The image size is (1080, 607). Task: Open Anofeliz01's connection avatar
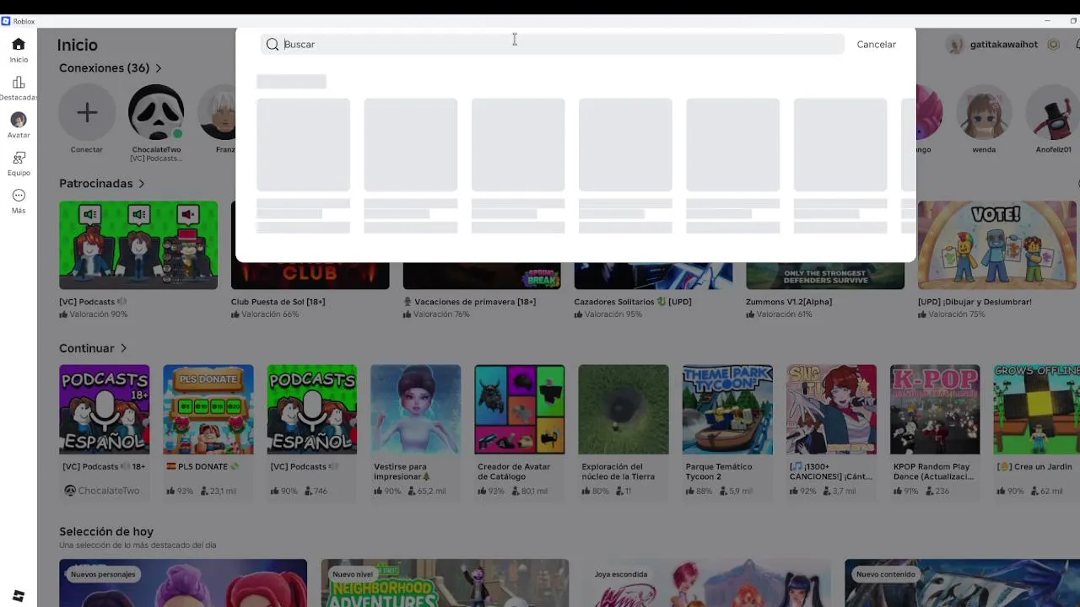[x=1053, y=113]
